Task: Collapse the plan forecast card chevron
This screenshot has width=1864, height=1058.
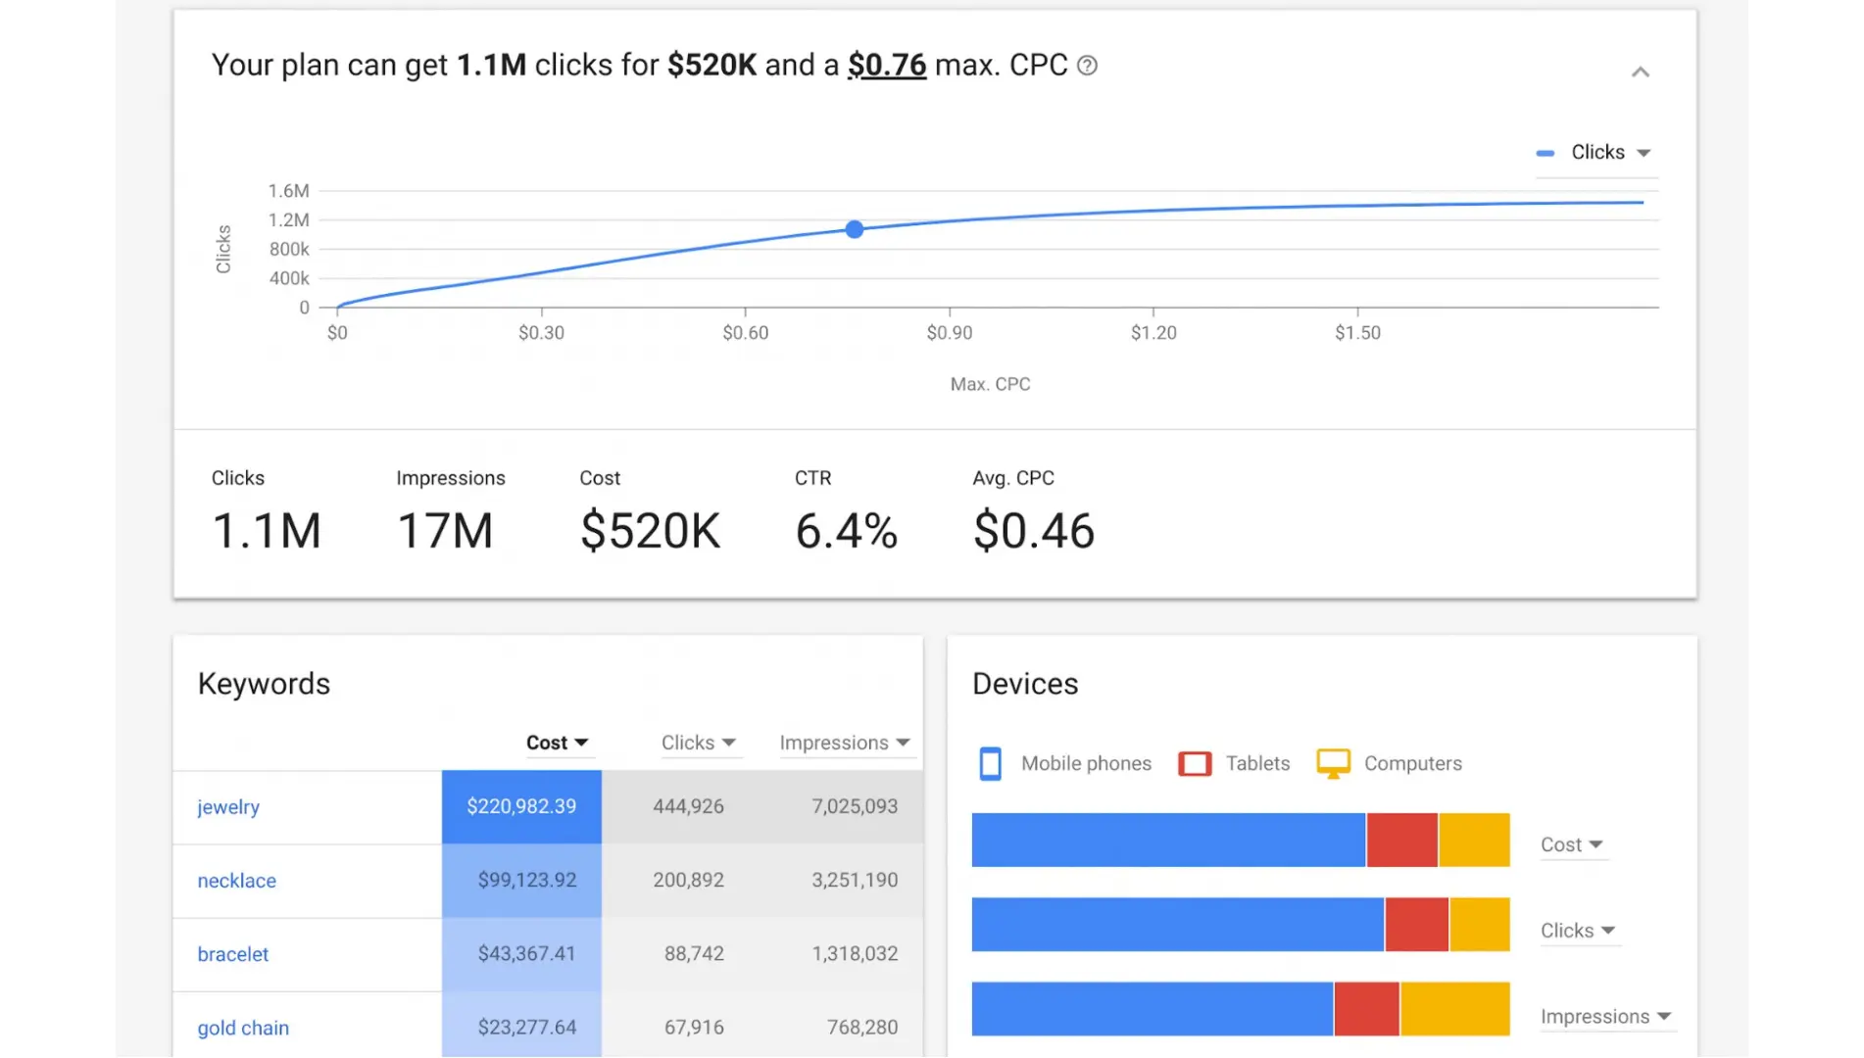Action: pos(1640,72)
